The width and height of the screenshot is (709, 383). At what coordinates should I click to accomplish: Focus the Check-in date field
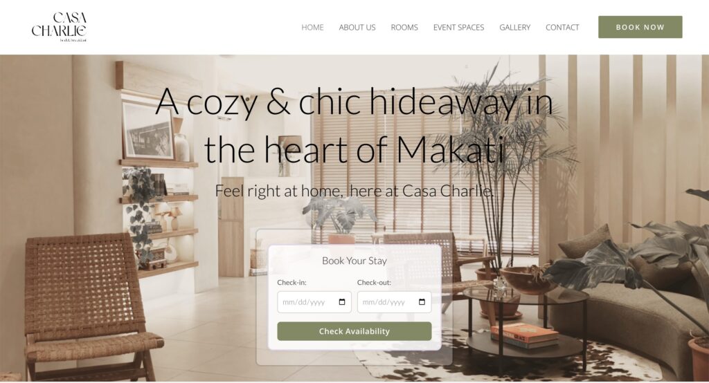point(314,302)
